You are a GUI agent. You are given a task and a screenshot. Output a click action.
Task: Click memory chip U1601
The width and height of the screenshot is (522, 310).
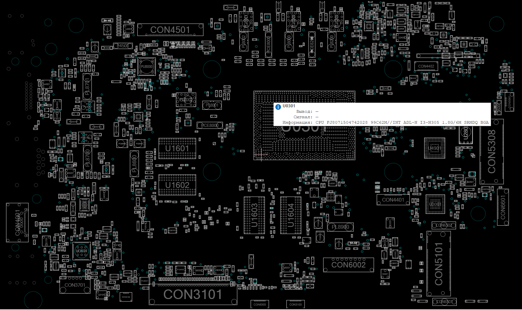pos(177,148)
